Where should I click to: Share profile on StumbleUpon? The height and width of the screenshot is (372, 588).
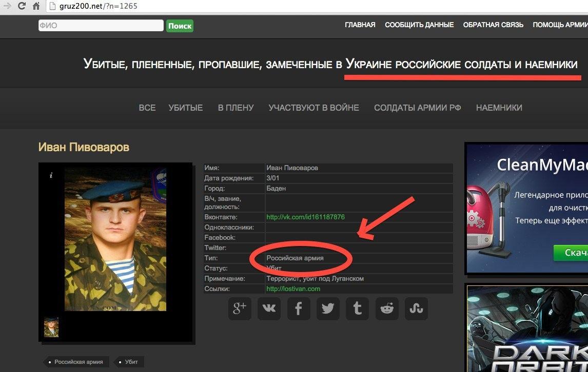(416, 308)
